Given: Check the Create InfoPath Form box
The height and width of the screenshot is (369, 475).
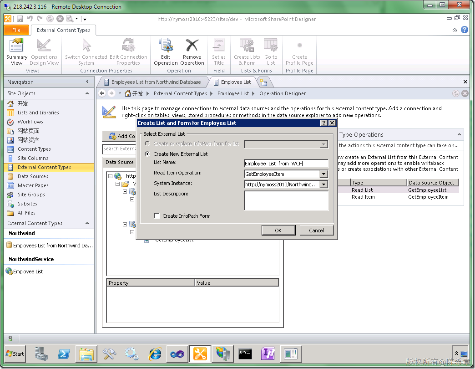Looking at the screenshot, I should click(157, 216).
